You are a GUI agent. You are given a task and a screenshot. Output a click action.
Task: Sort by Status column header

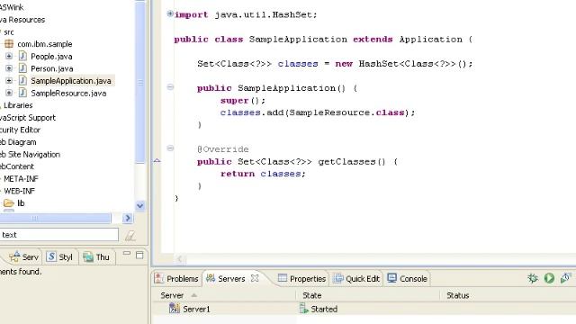pos(508,295)
